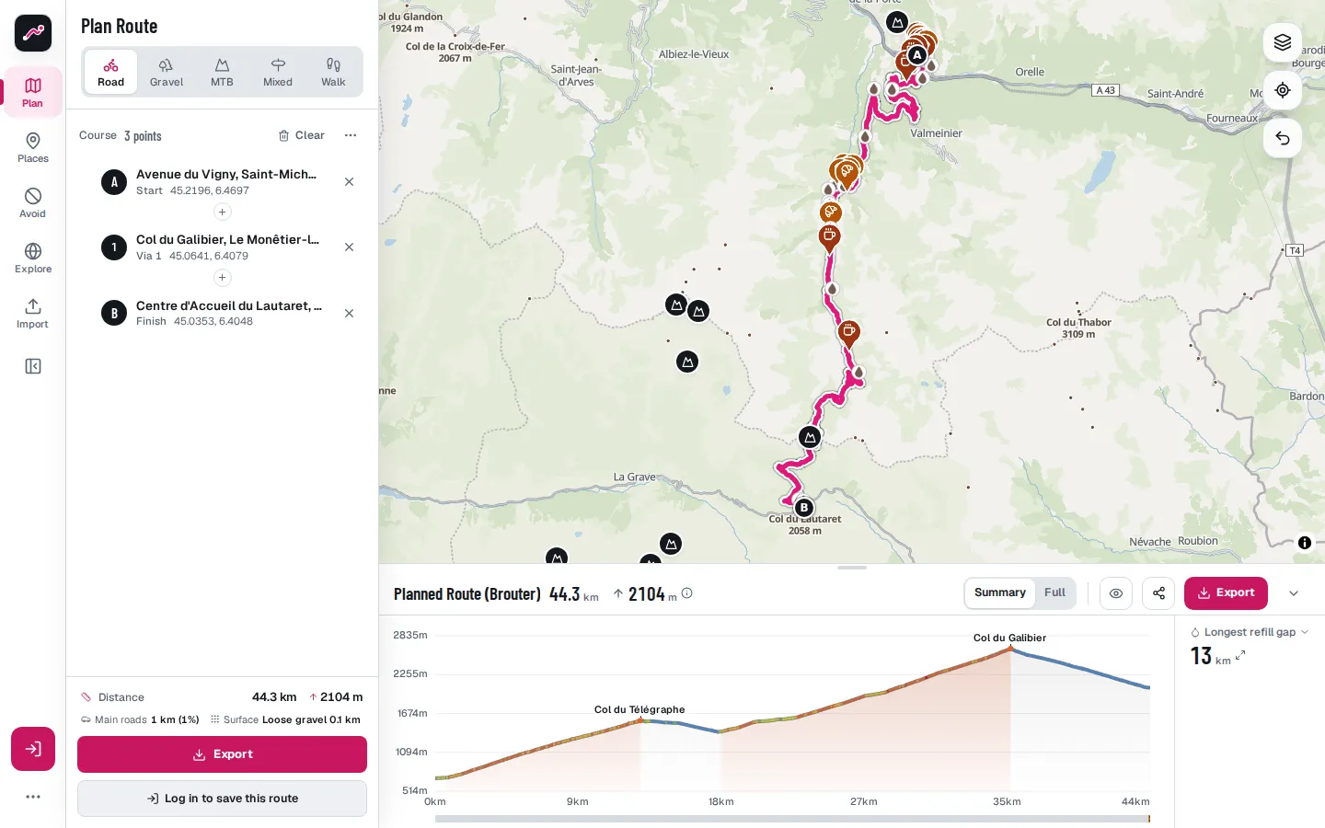
Task: Collapse the elevation panel chevron
Action: (1294, 593)
